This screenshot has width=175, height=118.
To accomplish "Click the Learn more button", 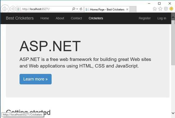I will [x=36, y=79].
